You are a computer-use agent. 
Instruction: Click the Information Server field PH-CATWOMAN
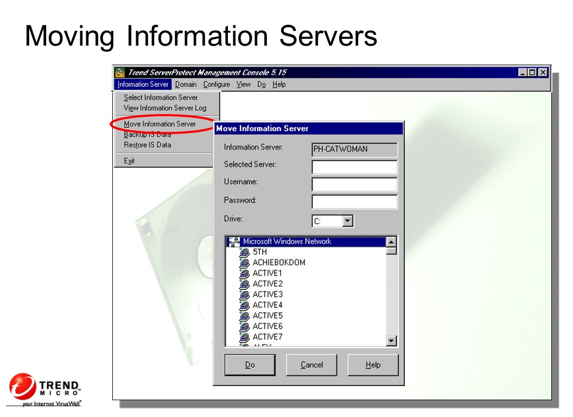click(354, 150)
